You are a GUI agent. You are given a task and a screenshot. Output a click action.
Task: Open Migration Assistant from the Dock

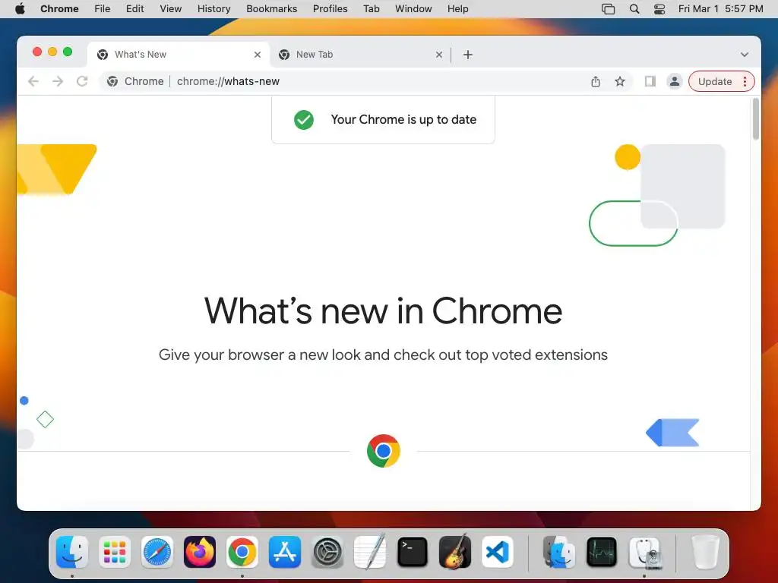[x=559, y=552]
